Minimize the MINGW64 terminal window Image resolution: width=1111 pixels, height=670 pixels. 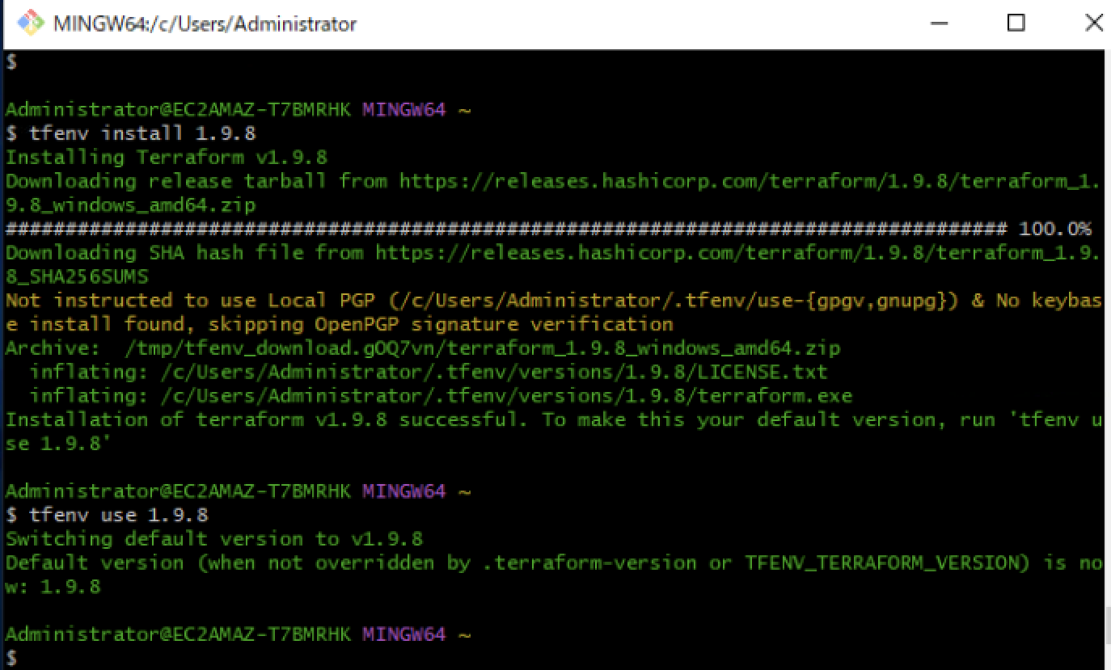[939, 23]
